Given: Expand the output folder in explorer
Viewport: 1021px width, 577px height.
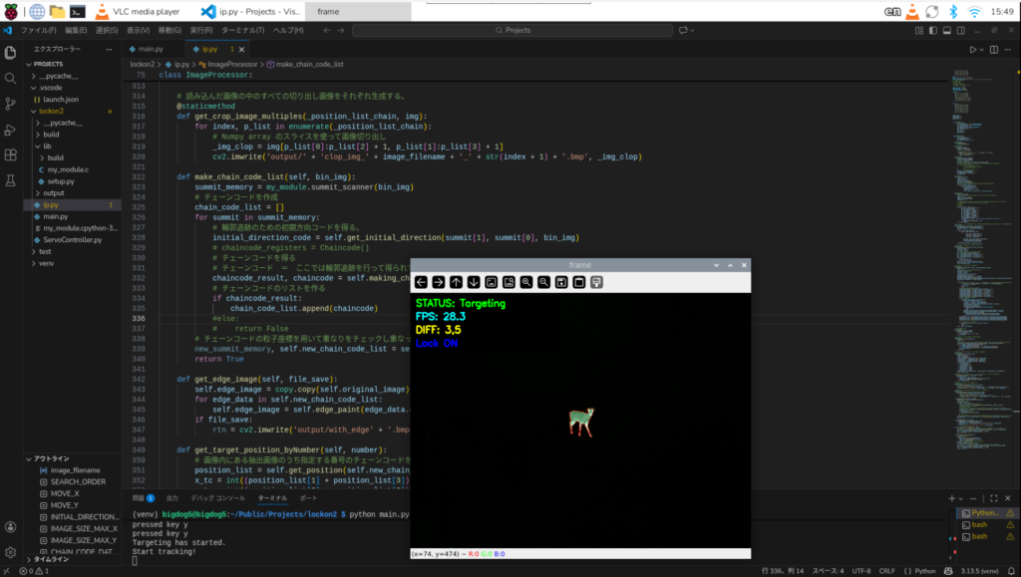Looking at the screenshot, I should coord(53,193).
